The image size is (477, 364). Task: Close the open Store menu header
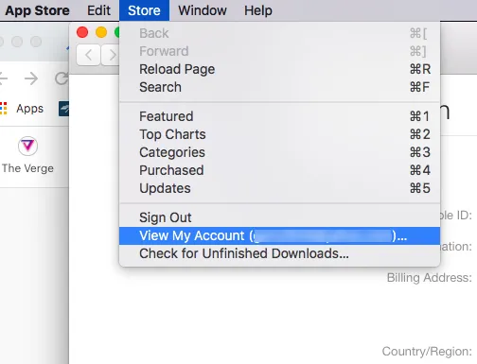pos(144,10)
